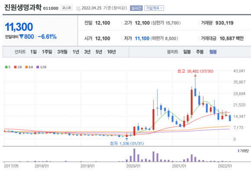The width and height of the screenshot is (251, 171).
Task: Click the 실시간 real-time button
Action: pos(136,8)
